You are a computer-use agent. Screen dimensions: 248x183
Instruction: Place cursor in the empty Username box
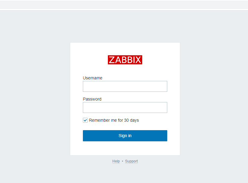pos(125,86)
